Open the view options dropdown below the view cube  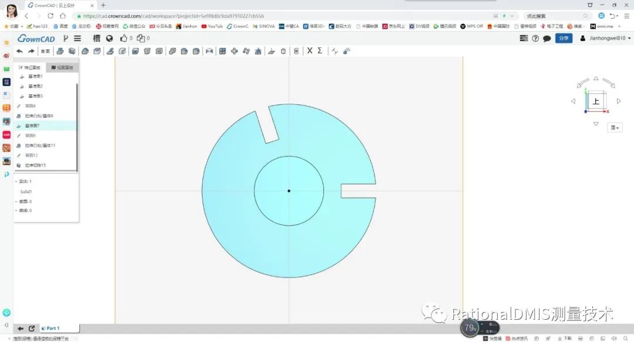614,127
